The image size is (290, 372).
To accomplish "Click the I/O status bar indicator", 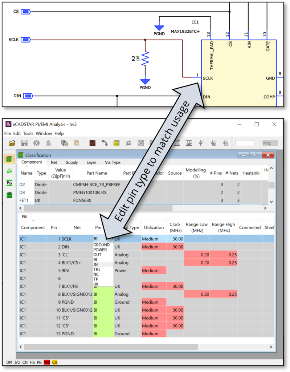I will click(17, 362).
